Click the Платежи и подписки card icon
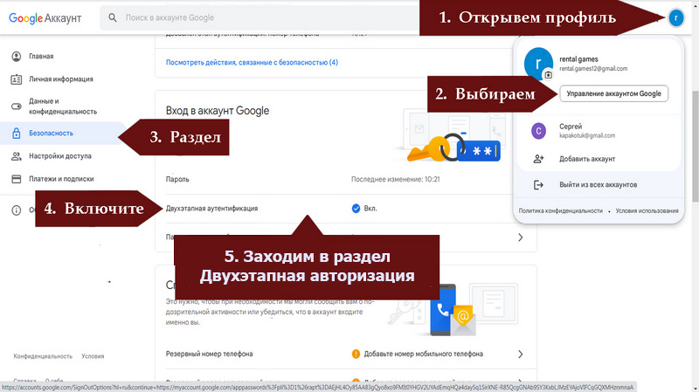Screen dimensions: 699x392 (x=17, y=179)
